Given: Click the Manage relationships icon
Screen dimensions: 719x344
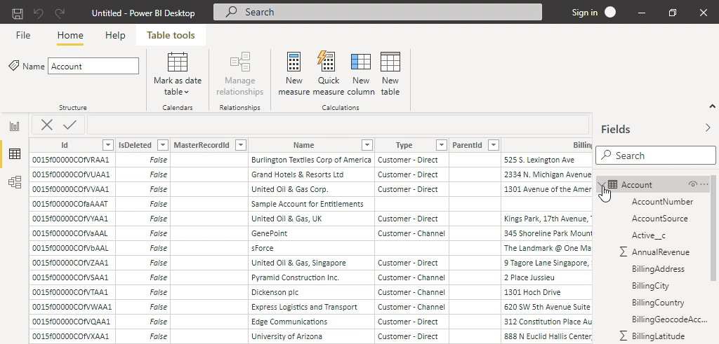Looking at the screenshot, I should (x=240, y=62).
